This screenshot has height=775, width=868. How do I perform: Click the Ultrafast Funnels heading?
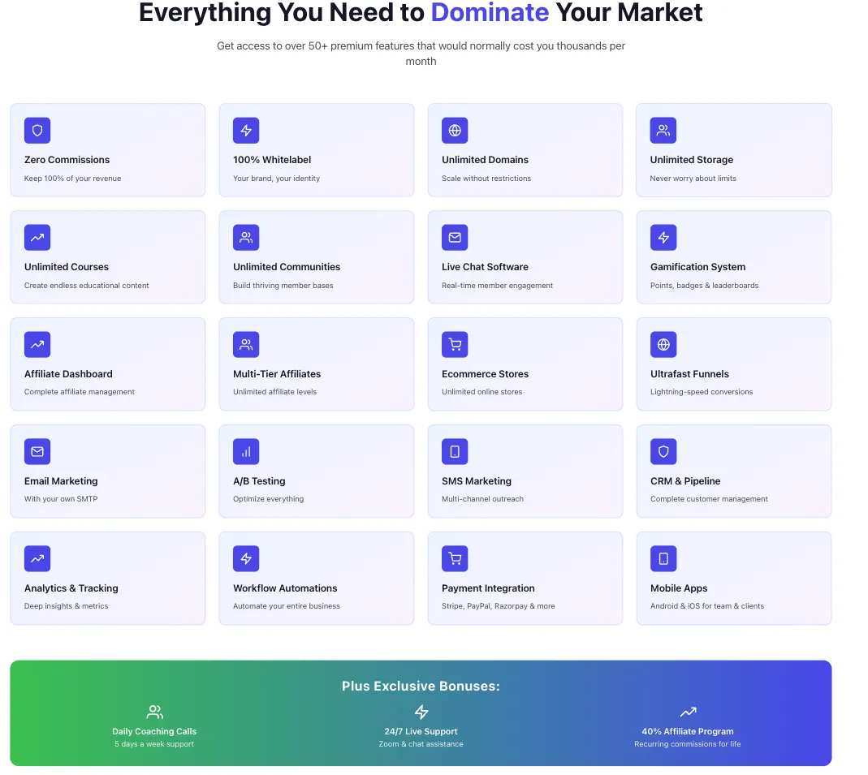point(689,374)
